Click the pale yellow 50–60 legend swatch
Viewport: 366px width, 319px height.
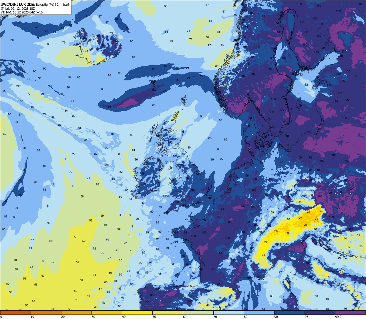coord(168,312)
